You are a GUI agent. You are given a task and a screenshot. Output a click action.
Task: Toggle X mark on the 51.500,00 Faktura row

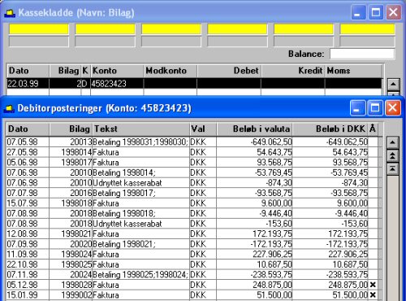click(373, 295)
